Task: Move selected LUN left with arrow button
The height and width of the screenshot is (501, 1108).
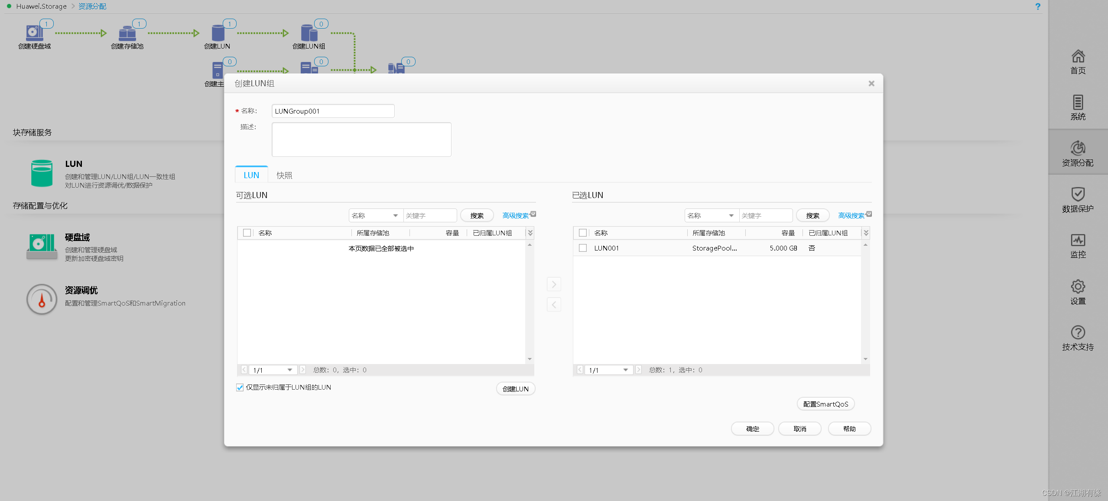Action: [x=554, y=305]
